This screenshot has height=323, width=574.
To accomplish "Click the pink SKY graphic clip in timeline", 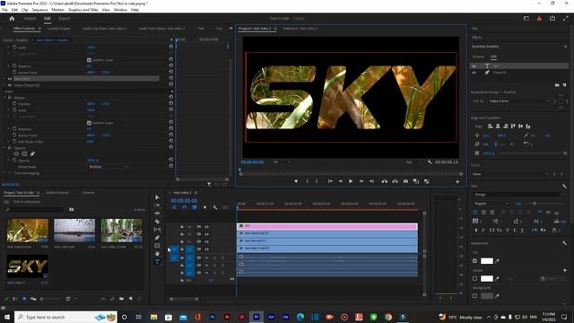I will tap(327, 226).
